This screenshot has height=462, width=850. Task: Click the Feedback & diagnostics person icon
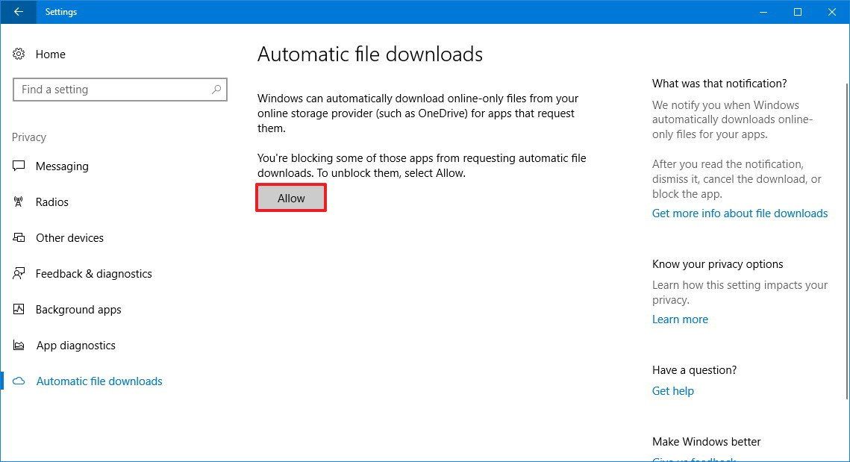(x=19, y=273)
